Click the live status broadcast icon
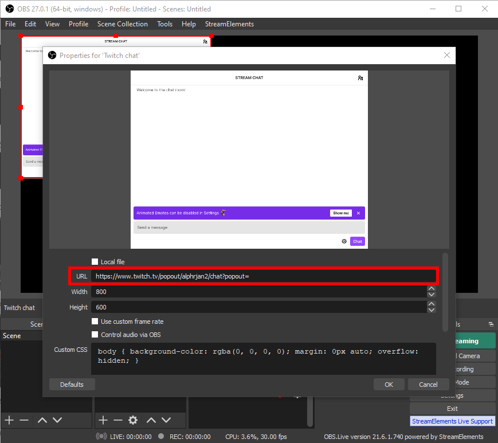 (101, 436)
